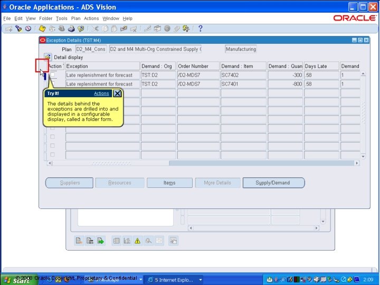Image resolution: width=380 pixels, height=285 pixels.
Task: Click folder icon beside Detail display
Action: point(47,57)
